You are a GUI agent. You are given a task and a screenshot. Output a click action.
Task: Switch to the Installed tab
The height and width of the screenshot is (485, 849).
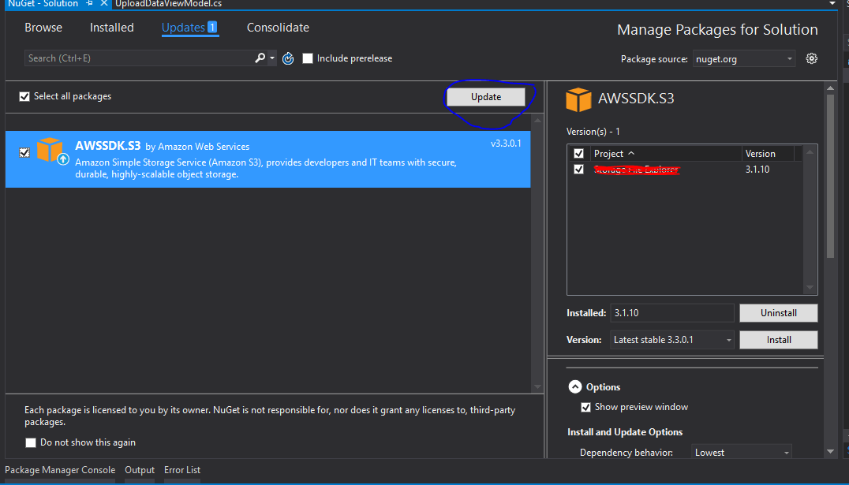(111, 28)
